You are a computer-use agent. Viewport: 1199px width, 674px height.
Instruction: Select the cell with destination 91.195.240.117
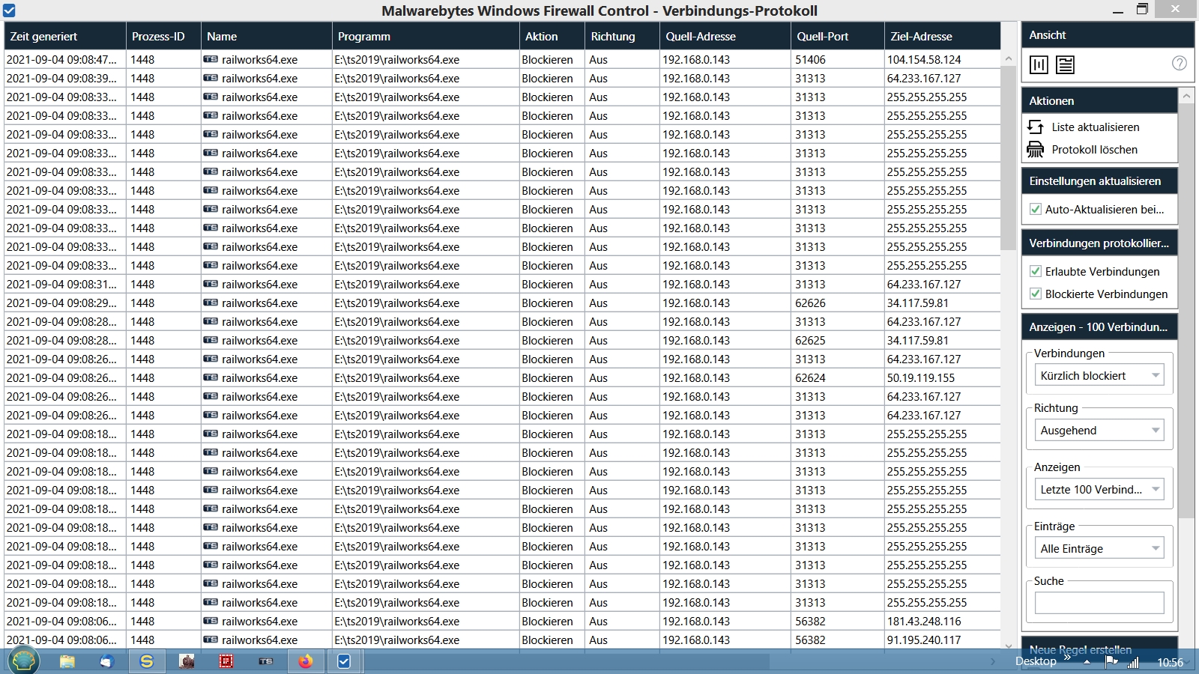943,640
